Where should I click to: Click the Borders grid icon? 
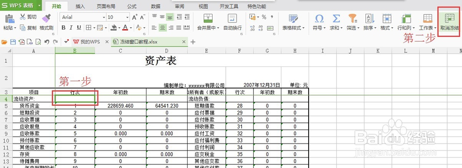click(88, 28)
